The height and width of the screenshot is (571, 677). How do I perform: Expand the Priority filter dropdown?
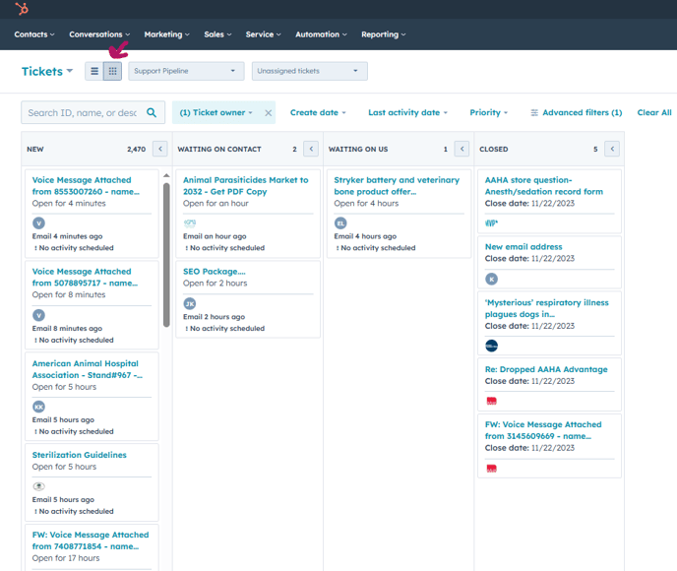(x=488, y=113)
